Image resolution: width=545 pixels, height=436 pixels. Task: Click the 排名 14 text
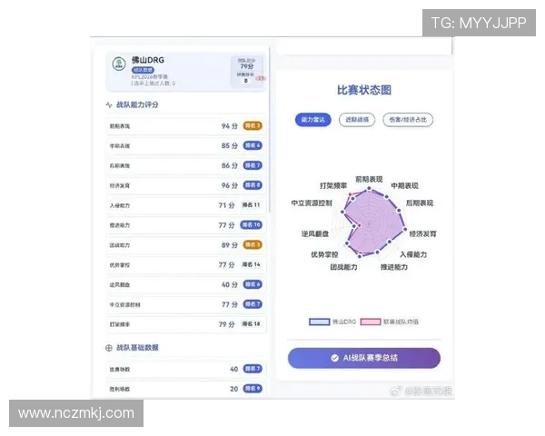click(x=252, y=264)
